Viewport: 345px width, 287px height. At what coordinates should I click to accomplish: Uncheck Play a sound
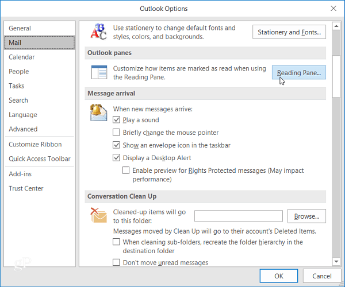coord(116,120)
